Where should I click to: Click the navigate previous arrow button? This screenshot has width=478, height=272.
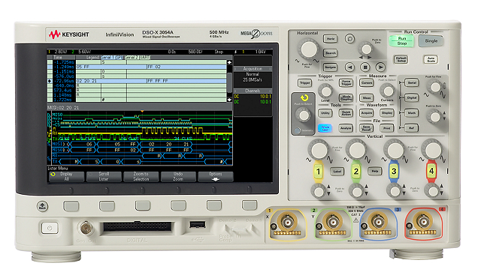pos(349,67)
